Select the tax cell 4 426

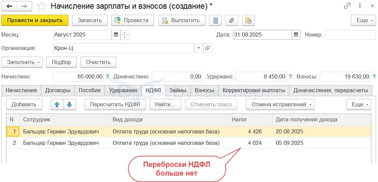tap(247, 132)
